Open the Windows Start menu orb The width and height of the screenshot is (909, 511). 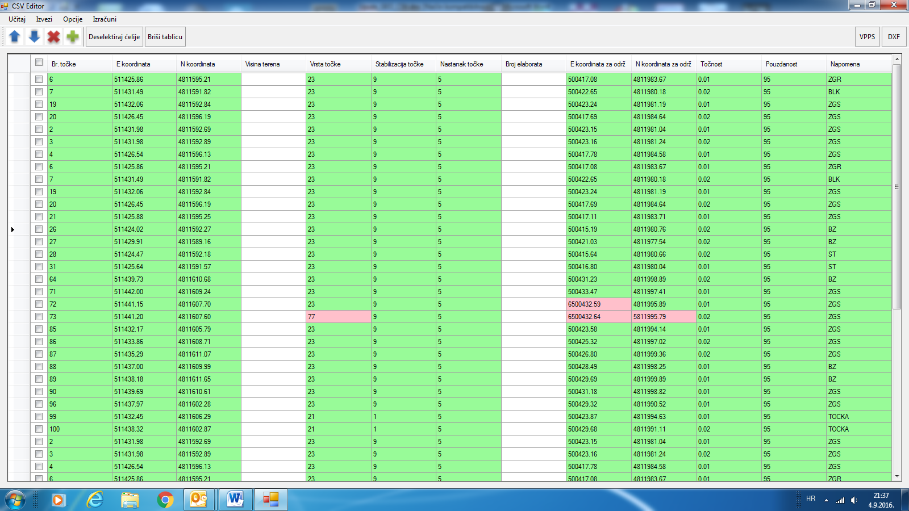click(15, 500)
